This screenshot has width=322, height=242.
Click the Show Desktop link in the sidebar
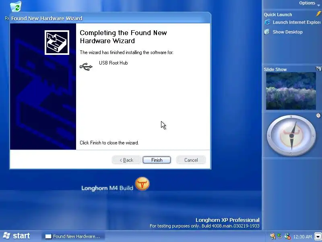click(x=287, y=32)
